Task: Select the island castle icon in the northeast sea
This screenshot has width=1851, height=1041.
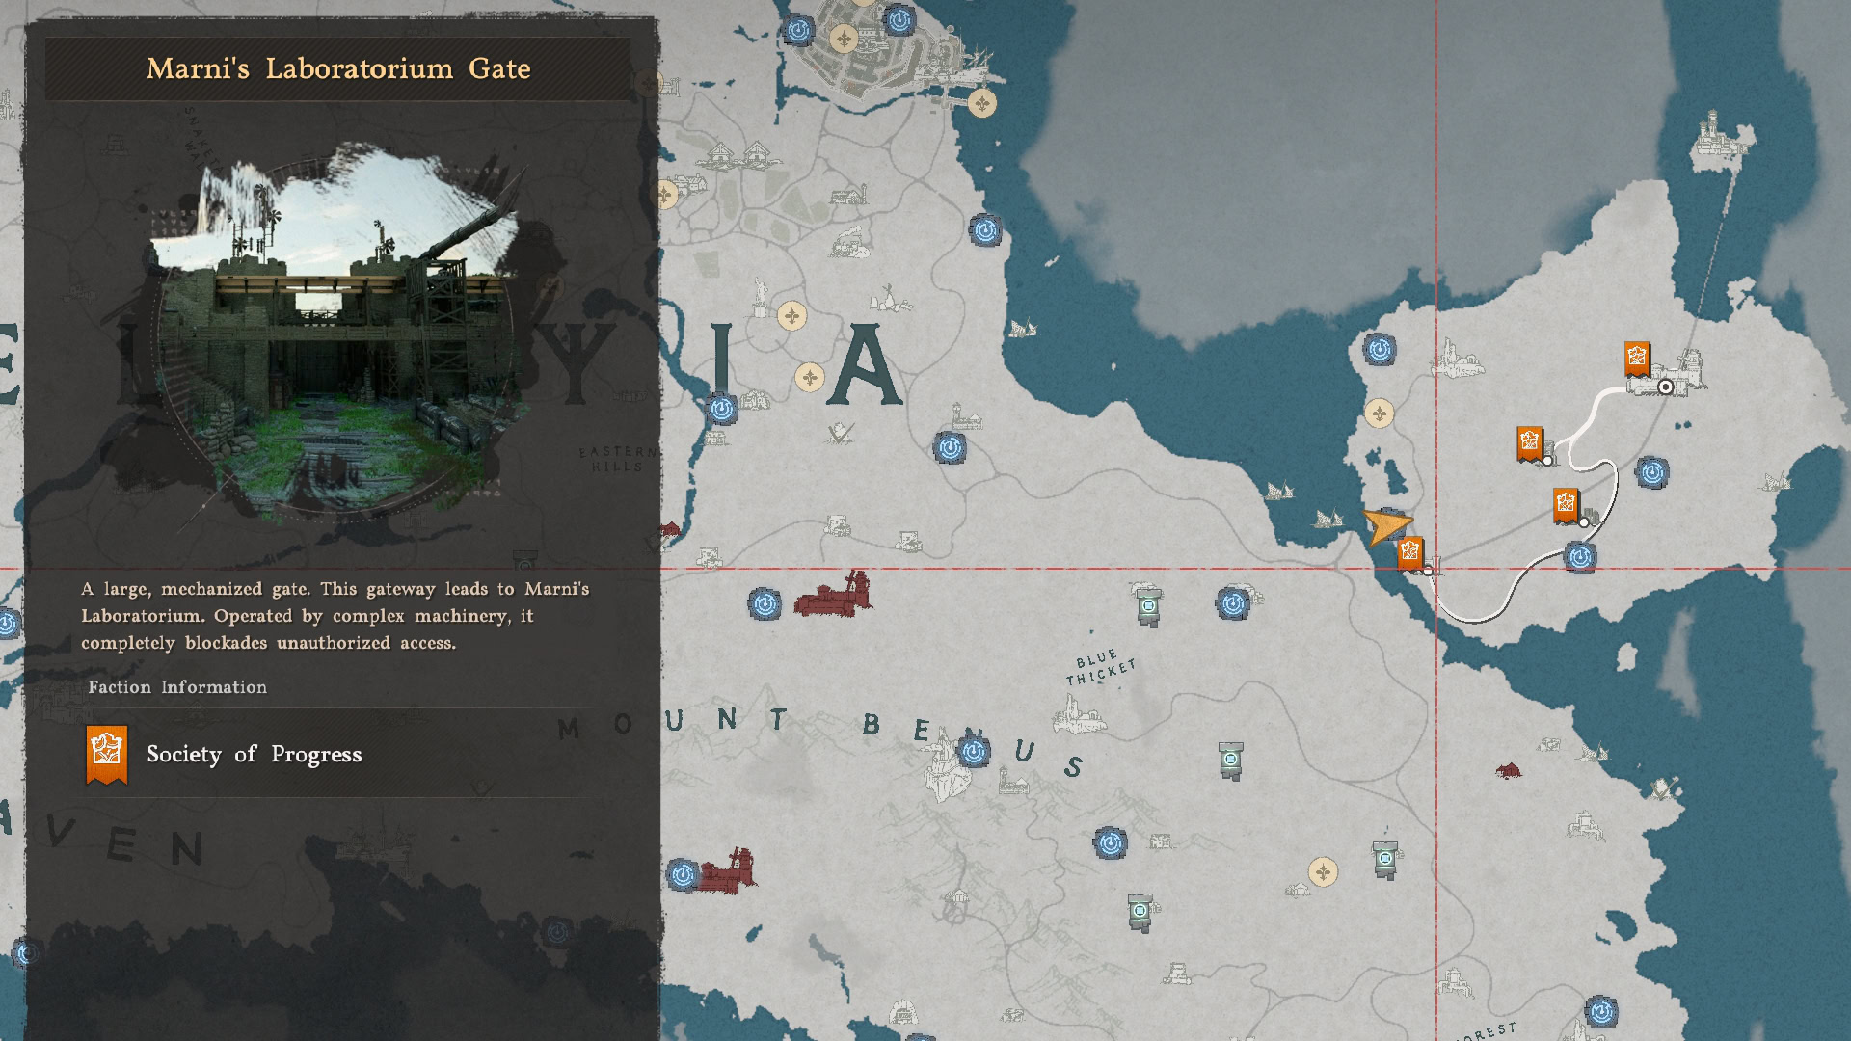Action: pos(1722,143)
